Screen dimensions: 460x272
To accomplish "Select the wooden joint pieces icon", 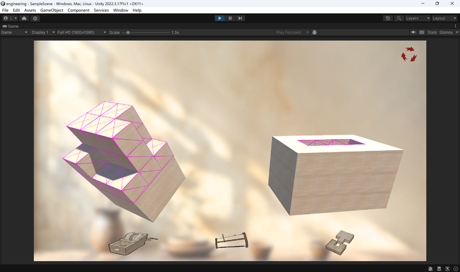I will pyautogui.click(x=340, y=242).
